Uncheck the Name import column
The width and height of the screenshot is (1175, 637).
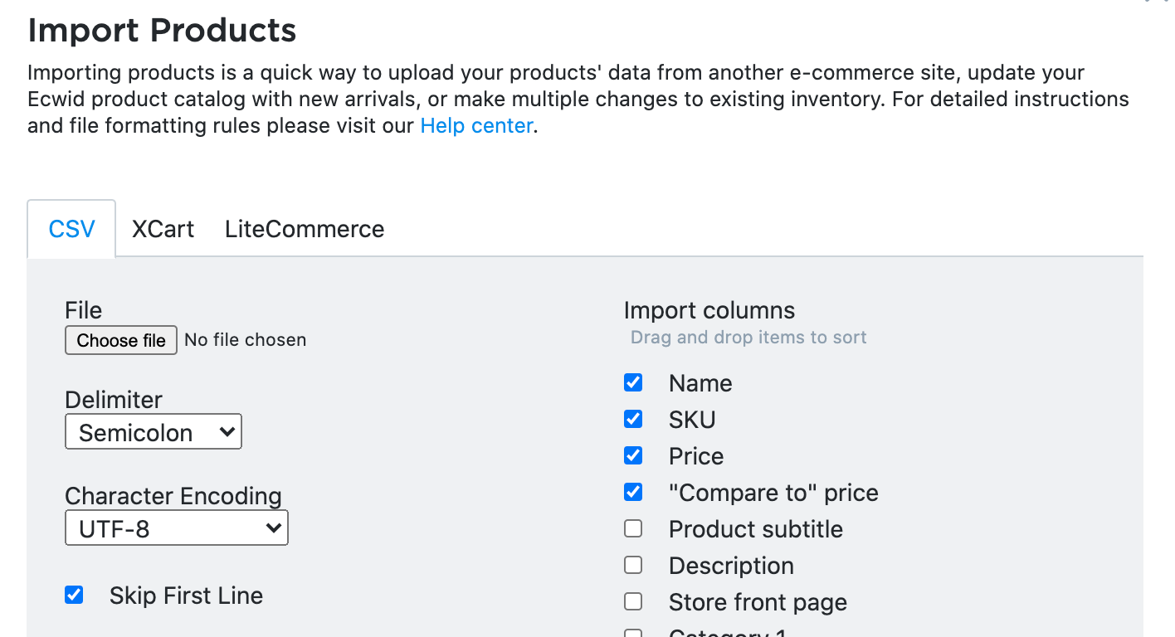pos(633,382)
